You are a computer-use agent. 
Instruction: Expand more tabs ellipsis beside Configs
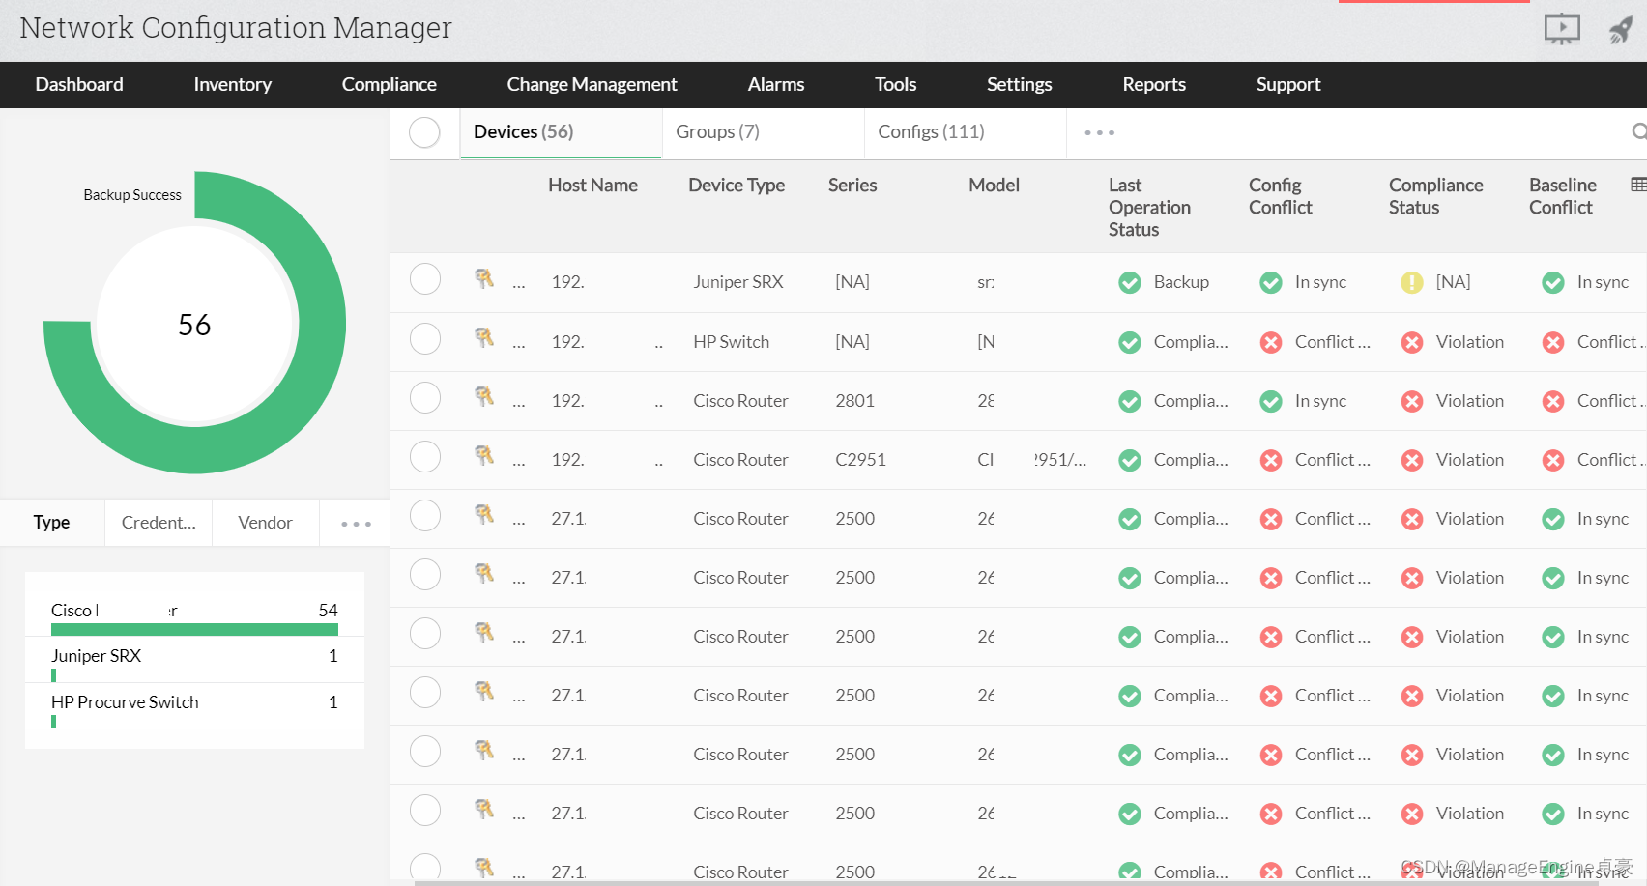coord(1099,132)
